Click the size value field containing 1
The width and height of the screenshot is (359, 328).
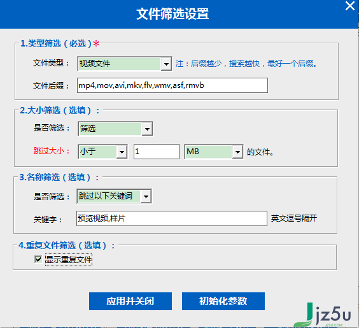coord(157,152)
